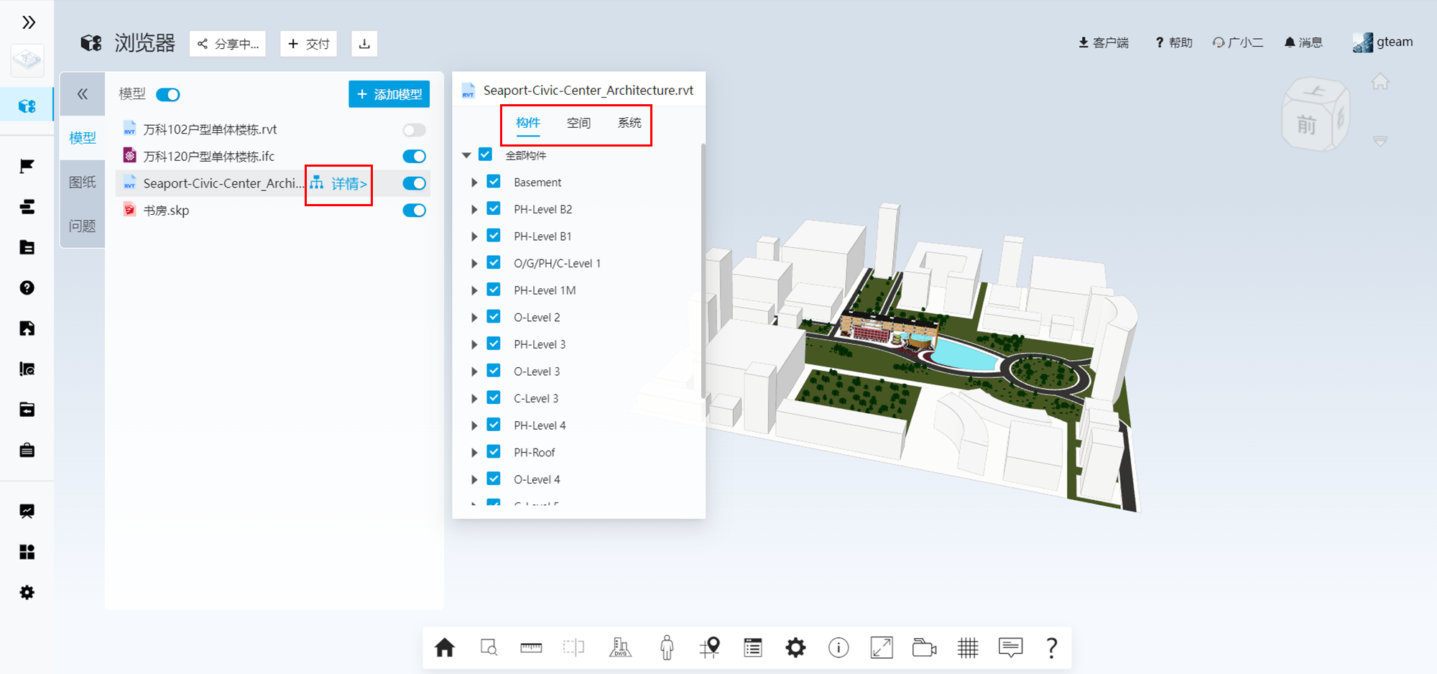
Task: Select the 问题 side tab
Action: tap(83, 226)
